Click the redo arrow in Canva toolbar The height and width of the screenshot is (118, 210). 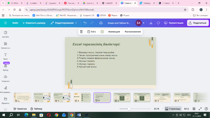[92, 23]
